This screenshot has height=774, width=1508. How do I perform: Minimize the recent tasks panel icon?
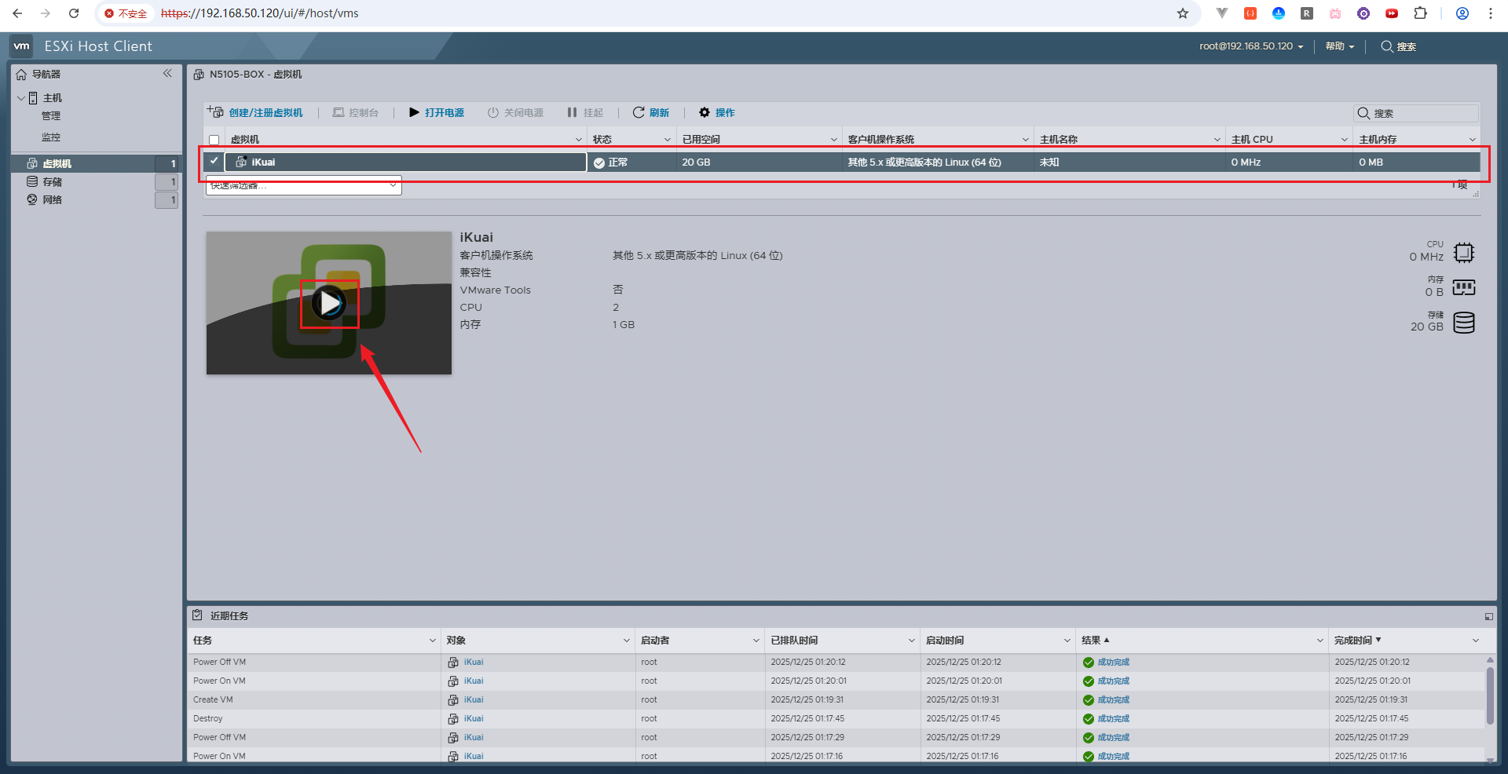(x=1488, y=616)
